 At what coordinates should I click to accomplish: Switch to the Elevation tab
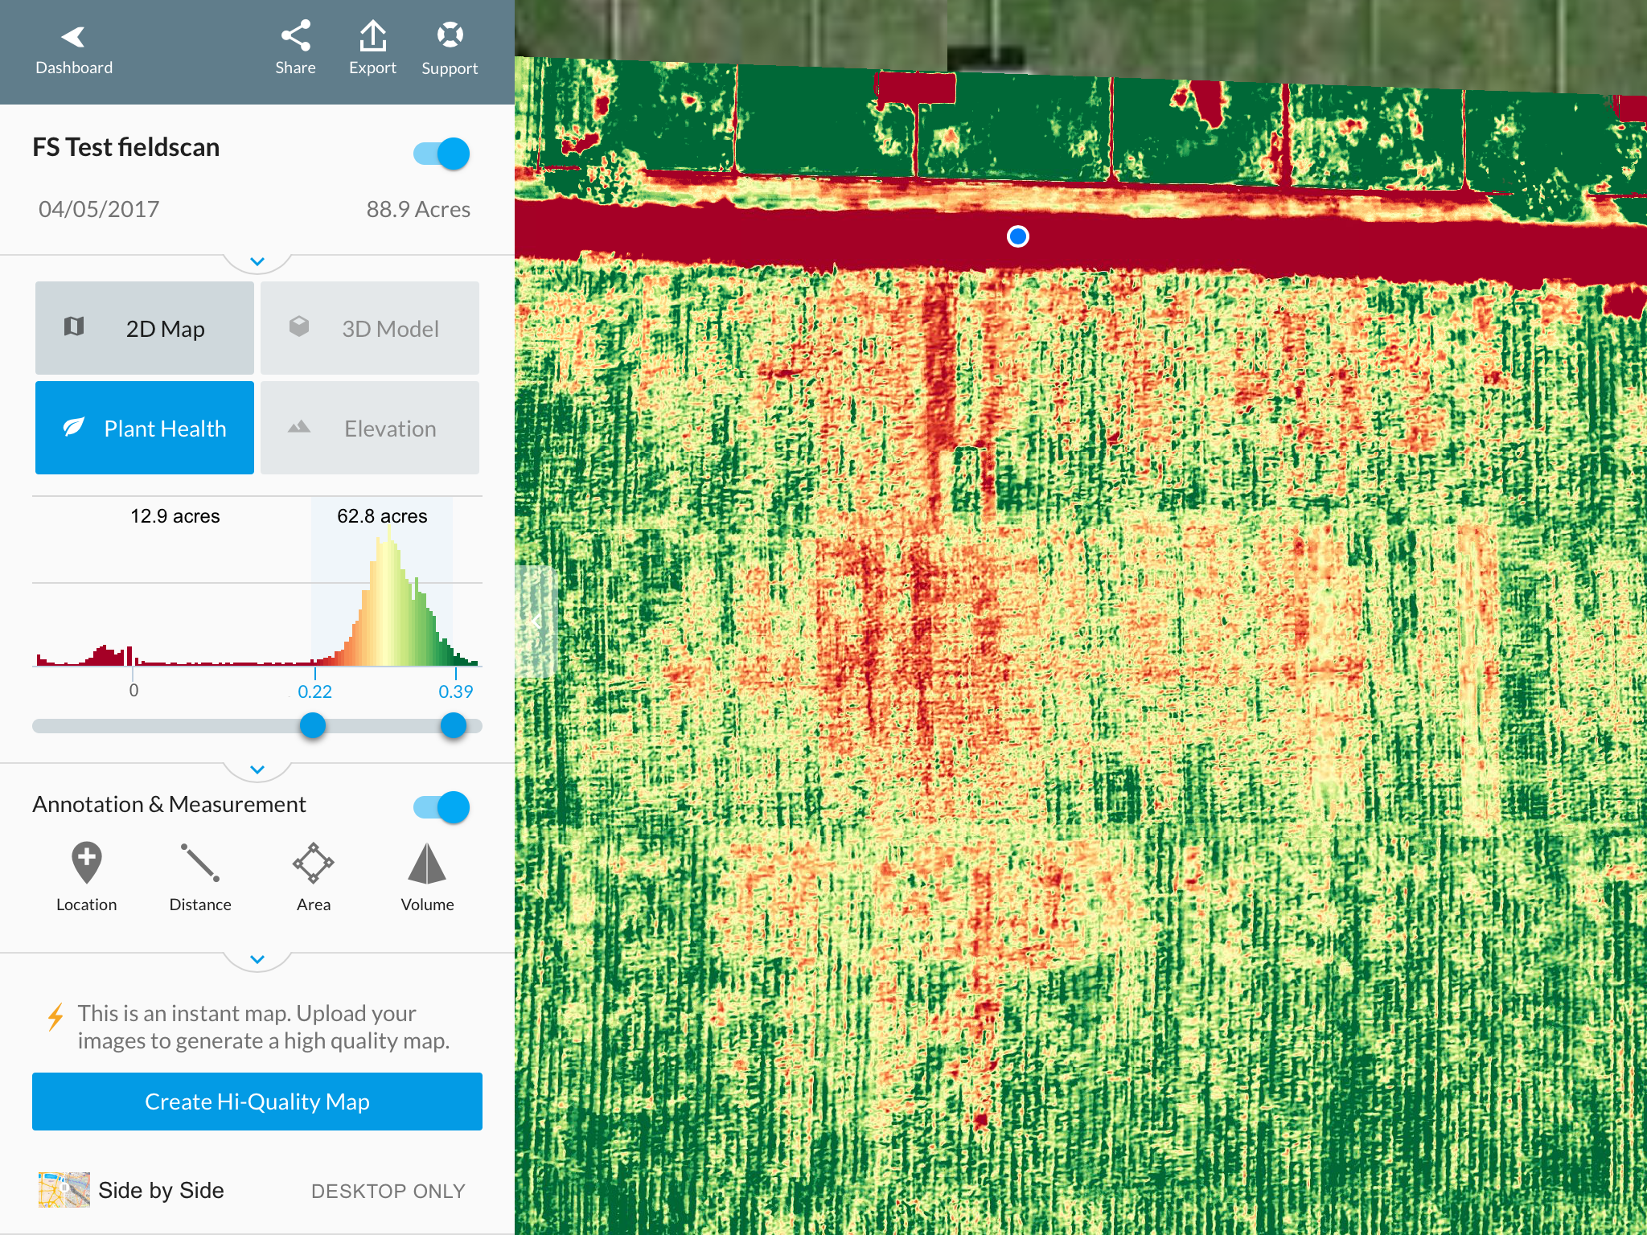tap(370, 428)
